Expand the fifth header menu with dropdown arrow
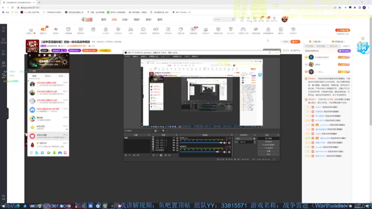This screenshot has height=209, width=372. [149, 20]
